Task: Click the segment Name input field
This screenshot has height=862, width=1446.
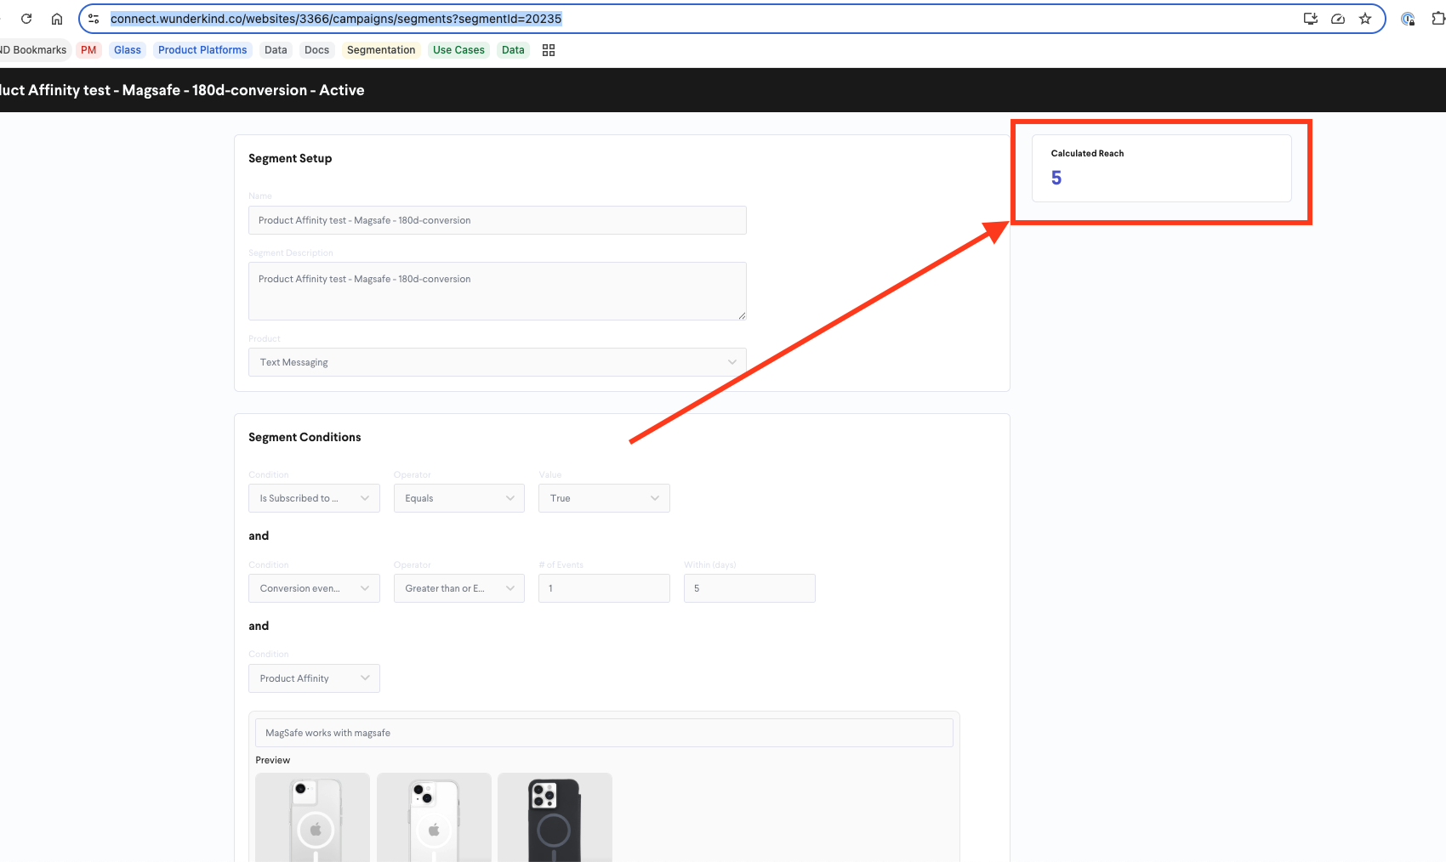Action: (x=498, y=220)
